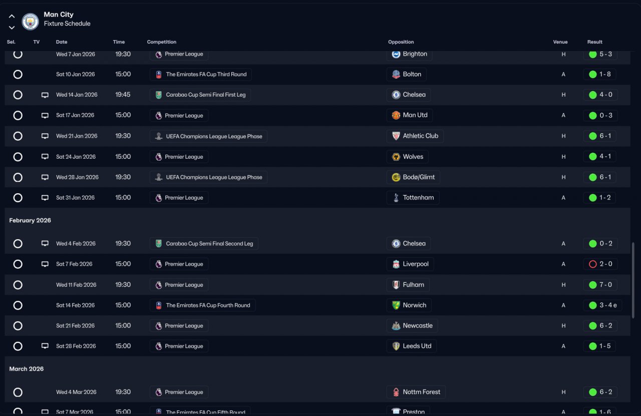Click the up chevron beside Man City
Viewport: 641px width, 416px height.
[12, 16]
